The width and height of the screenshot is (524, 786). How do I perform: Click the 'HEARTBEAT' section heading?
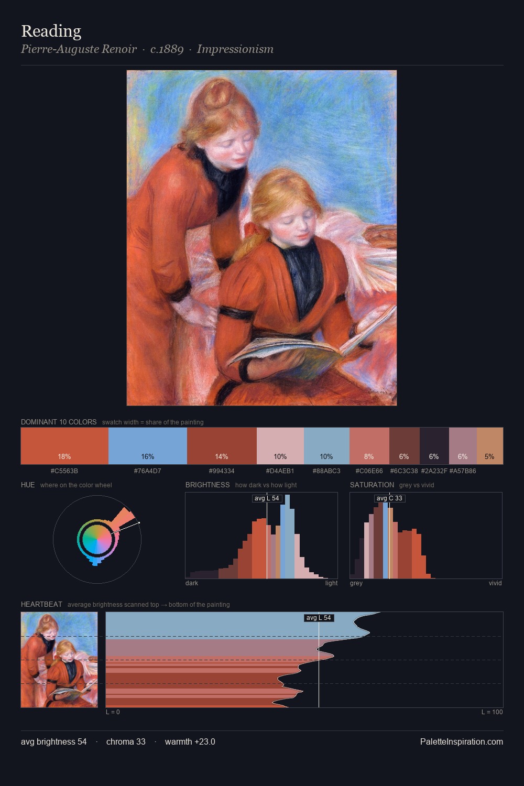41,604
